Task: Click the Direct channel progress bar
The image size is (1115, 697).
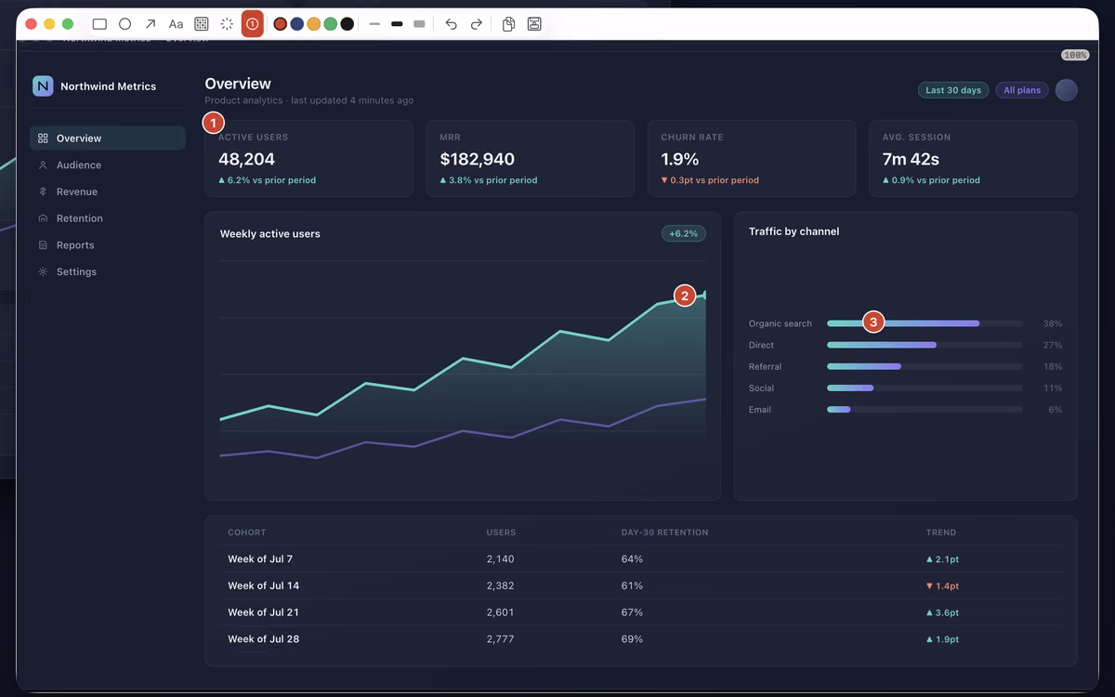Action: point(925,345)
